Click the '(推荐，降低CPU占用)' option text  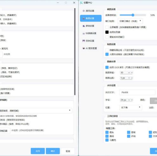coord(19,124)
